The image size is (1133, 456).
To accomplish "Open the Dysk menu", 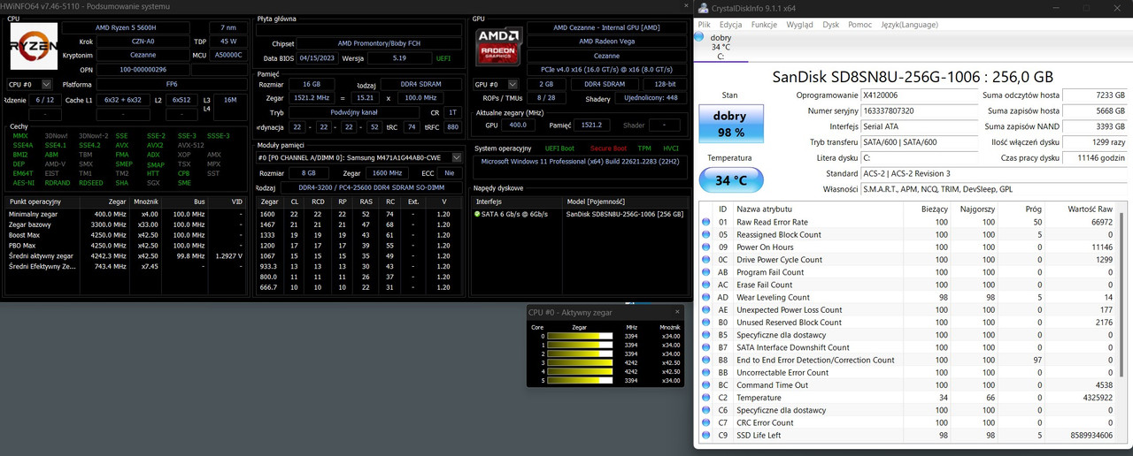I will click(830, 25).
